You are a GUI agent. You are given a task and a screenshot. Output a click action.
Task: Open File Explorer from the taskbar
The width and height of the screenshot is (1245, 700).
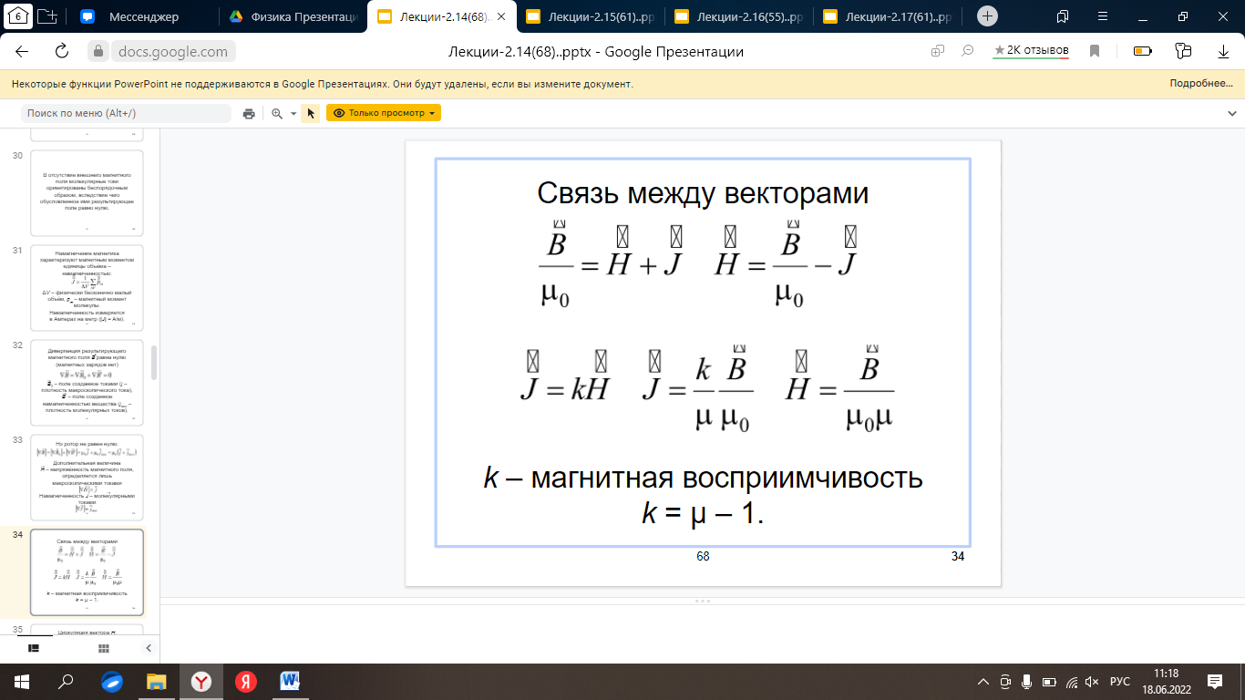click(x=157, y=681)
